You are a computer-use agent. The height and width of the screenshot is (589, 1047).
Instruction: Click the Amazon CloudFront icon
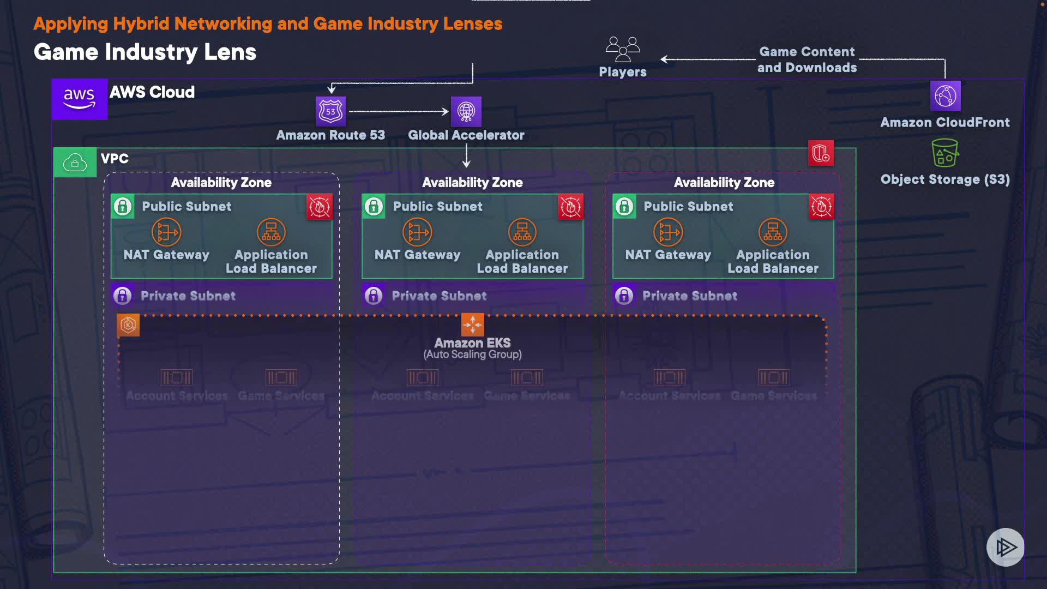pos(945,96)
